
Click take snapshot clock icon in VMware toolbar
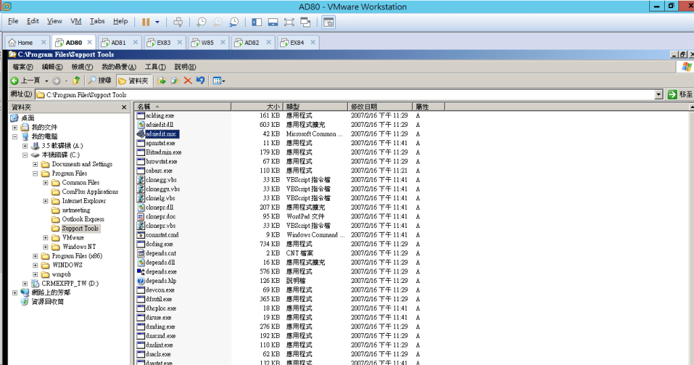[201, 22]
